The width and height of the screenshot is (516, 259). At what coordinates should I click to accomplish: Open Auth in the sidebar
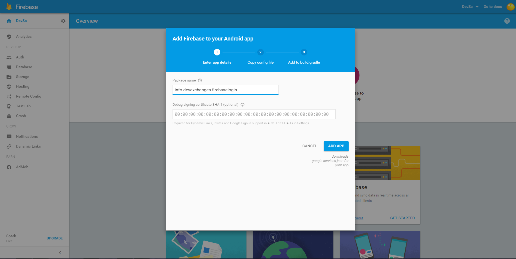click(x=20, y=57)
